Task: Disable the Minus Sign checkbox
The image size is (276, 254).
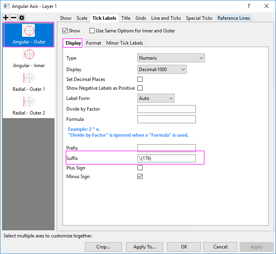Action: (x=140, y=177)
